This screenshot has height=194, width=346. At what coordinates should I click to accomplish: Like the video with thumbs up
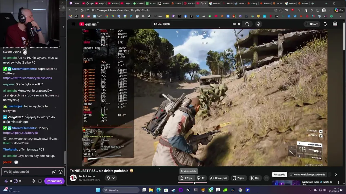point(186,178)
